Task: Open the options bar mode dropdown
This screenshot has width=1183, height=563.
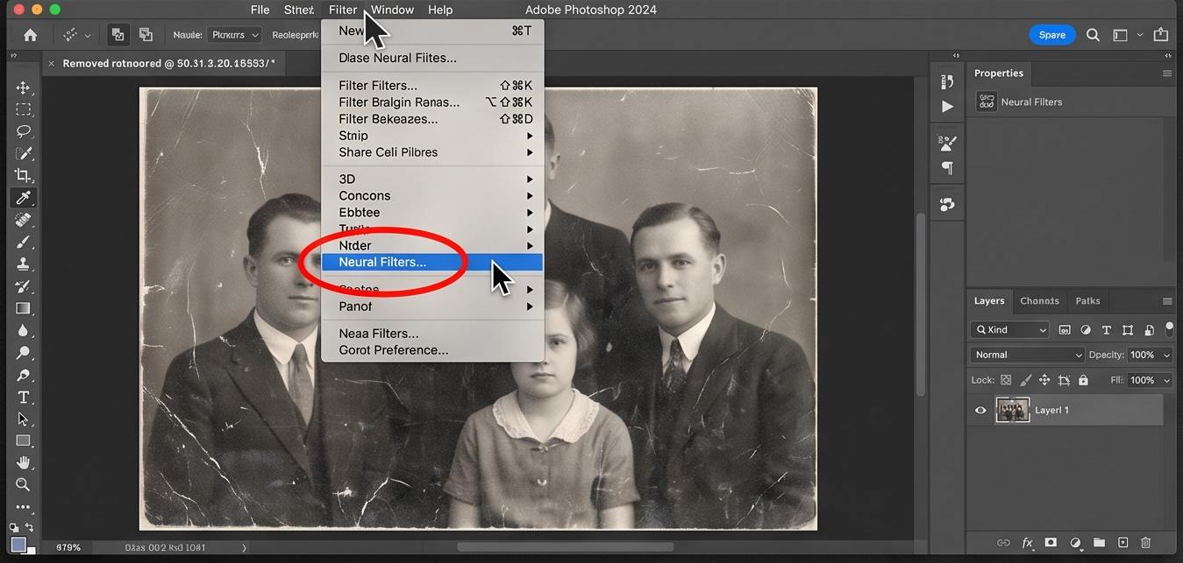Action: pyautogui.click(x=234, y=35)
